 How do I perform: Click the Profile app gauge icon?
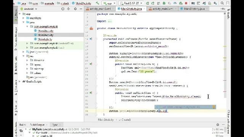(175, 3)
